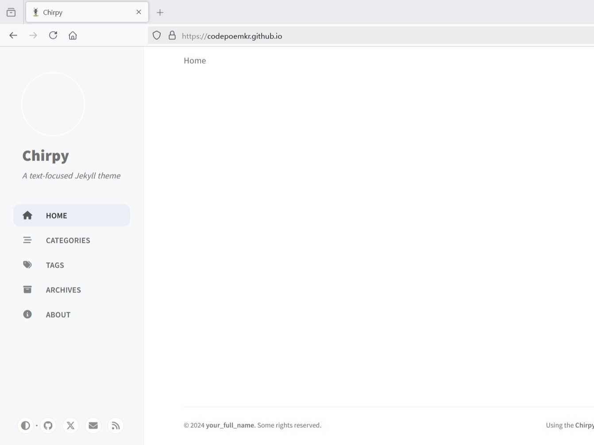The width and height of the screenshot is (594, 445).
Task: Select the Chirpy browser tab
Action: [80, 12]
